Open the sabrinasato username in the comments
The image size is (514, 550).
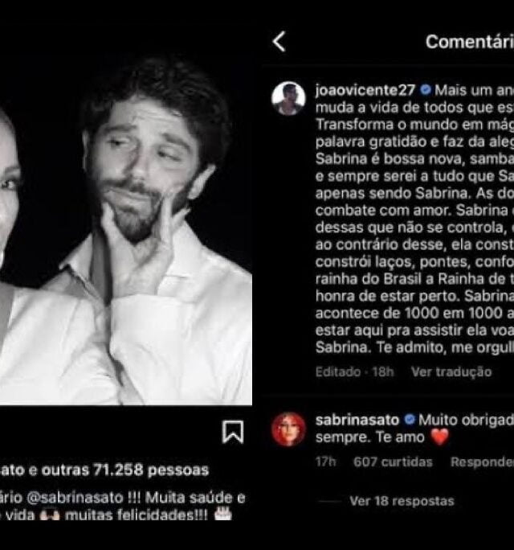click(357, 420)
